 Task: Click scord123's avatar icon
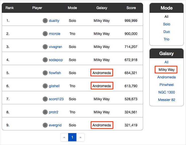[45, 99]
